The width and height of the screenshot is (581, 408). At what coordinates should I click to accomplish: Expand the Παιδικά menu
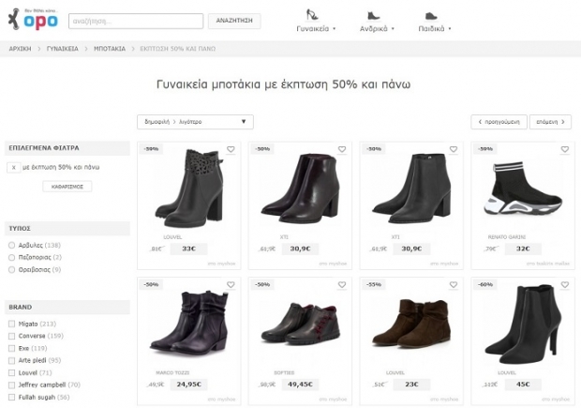click(x=435, y=28)
